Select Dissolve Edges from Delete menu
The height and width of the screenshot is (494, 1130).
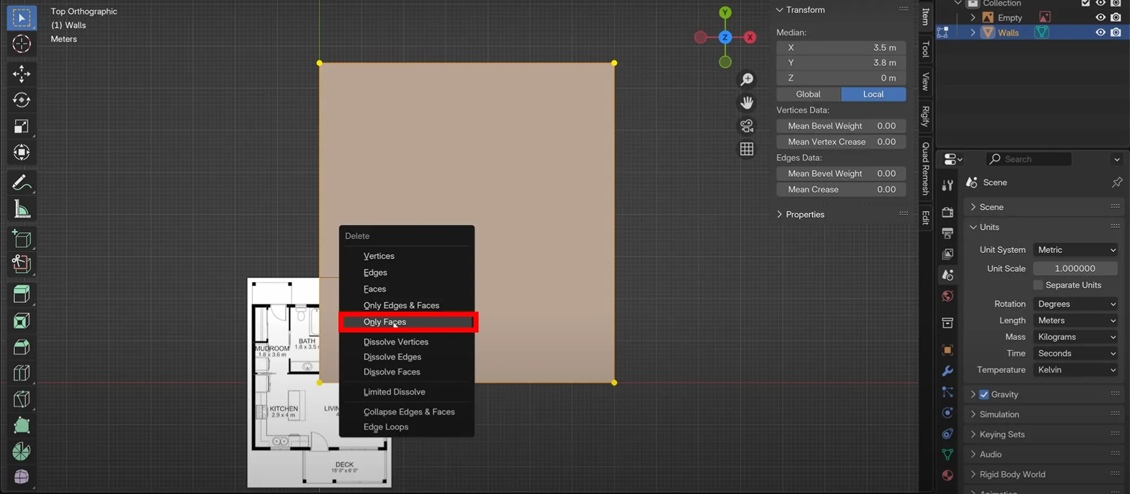point(392,357)
